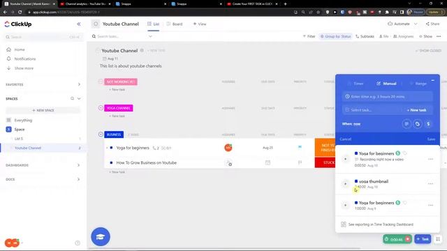Click the New Space button
Viewport: 447px width, 251px height.
pos(43,110)
